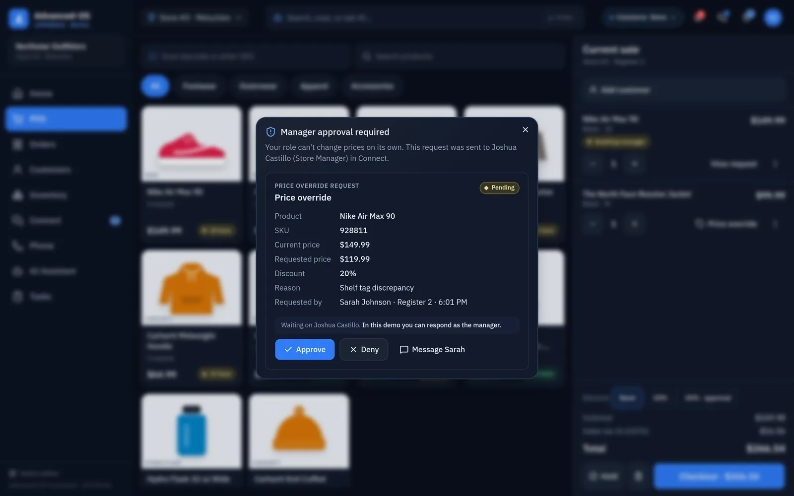Select product name 'Nike Air Max 90'

tap(367, 216)
